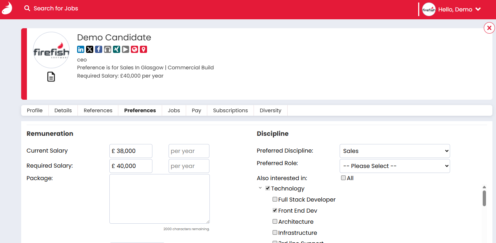496x243 pixels.
Task: Collapse the Technology tree node
Action: [260, 188]
